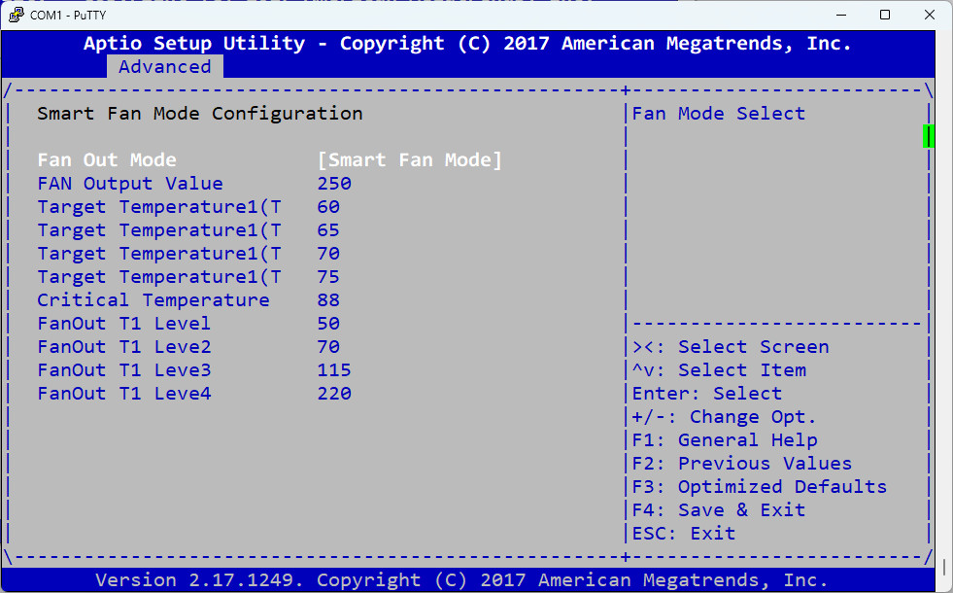Image resolution: width=953 pixels, height=593 pixels.
Task: Click the Target Temperature value 75
Action: click(x=328, y=277)
